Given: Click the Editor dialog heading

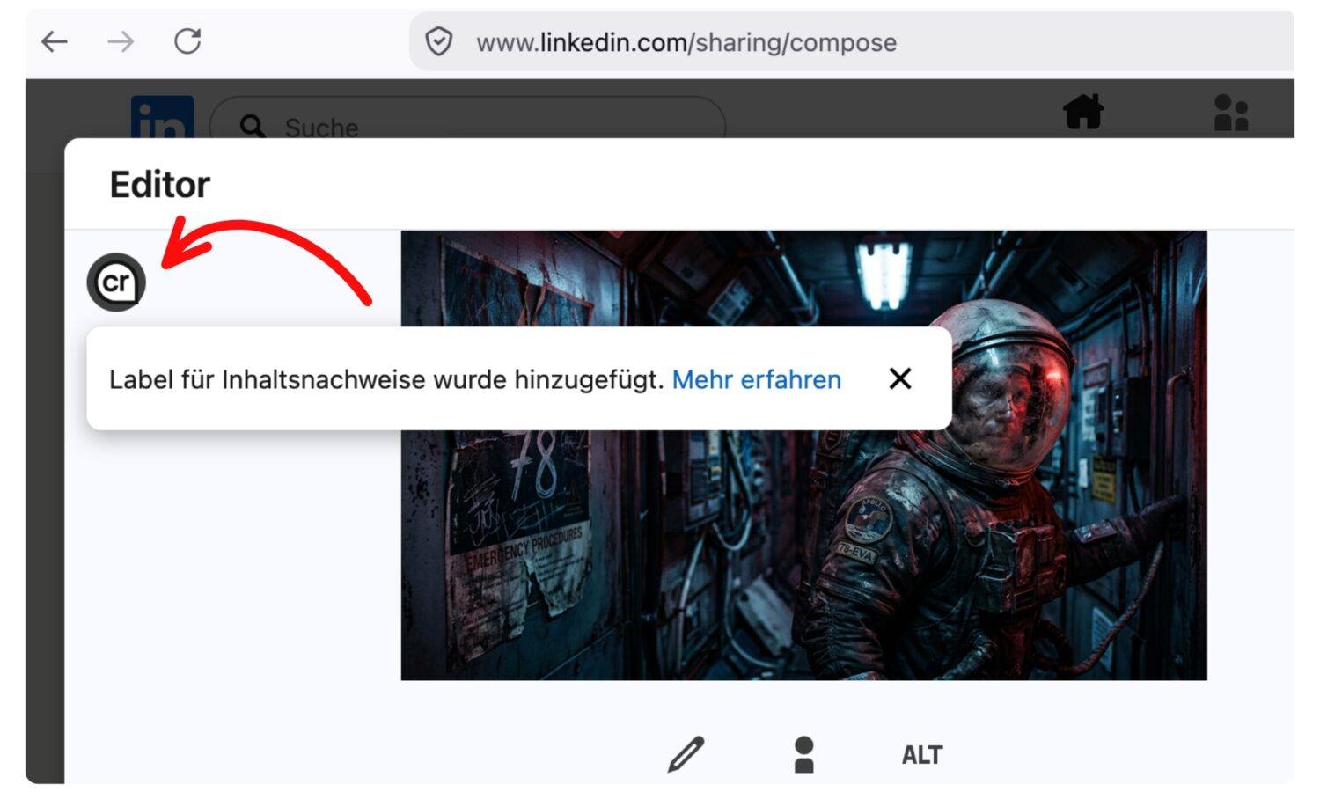Looking at the screenshot, I should pyautogui.click(x=160, y=185).
